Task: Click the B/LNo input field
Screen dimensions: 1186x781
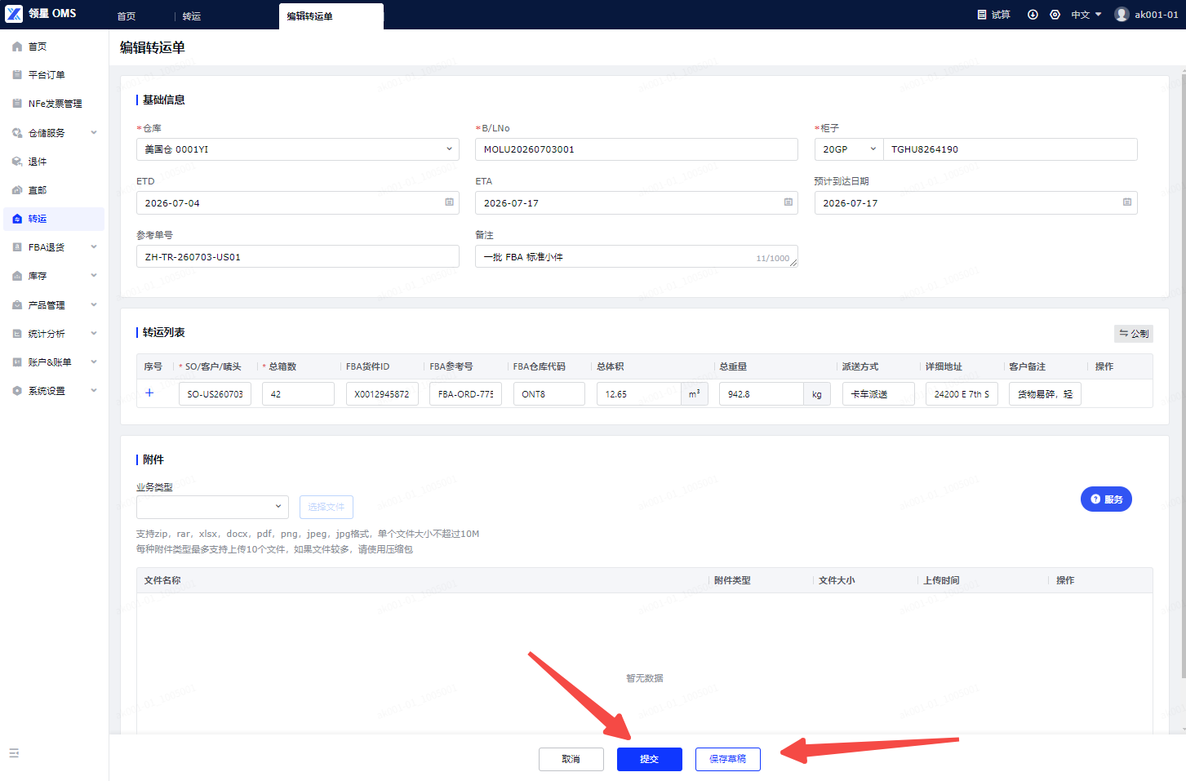Action: point(637,149)
